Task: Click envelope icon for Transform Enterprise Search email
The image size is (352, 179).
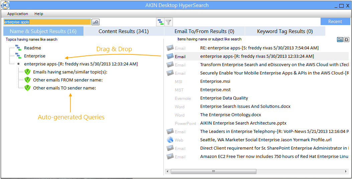Action: 170,64
